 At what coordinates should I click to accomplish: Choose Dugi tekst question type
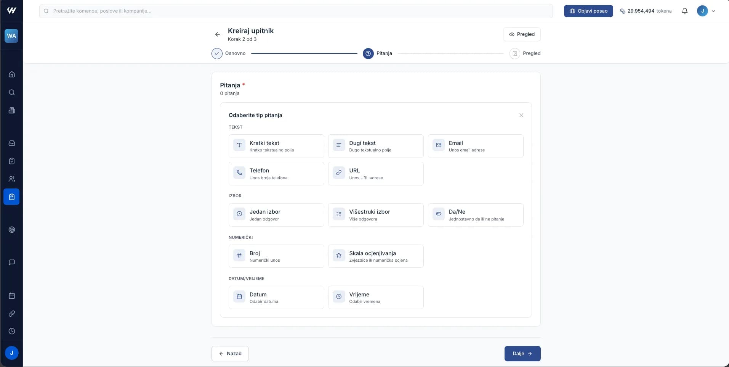376,146
